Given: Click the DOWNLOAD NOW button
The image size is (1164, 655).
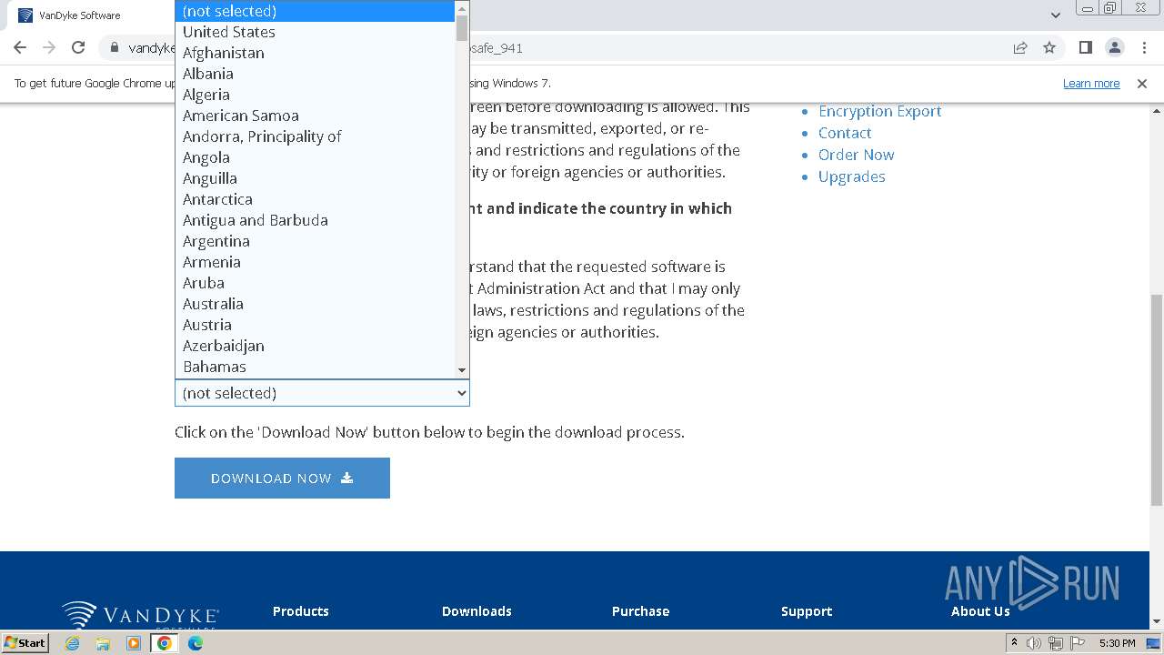Looking at the screenshot, I should click(x=282, y=478).
